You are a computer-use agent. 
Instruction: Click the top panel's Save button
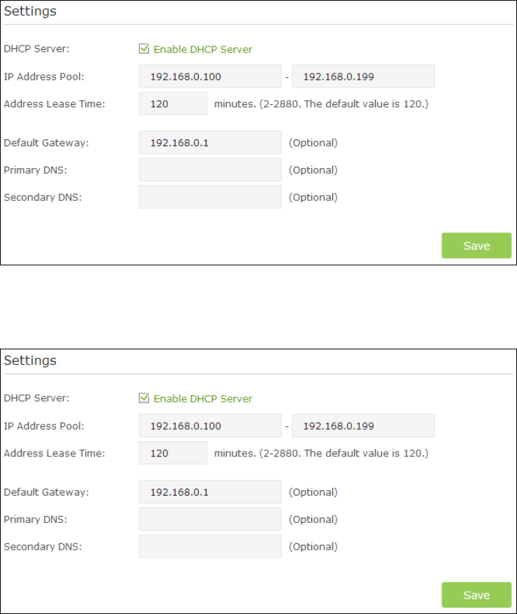click(x=476, y=246)
